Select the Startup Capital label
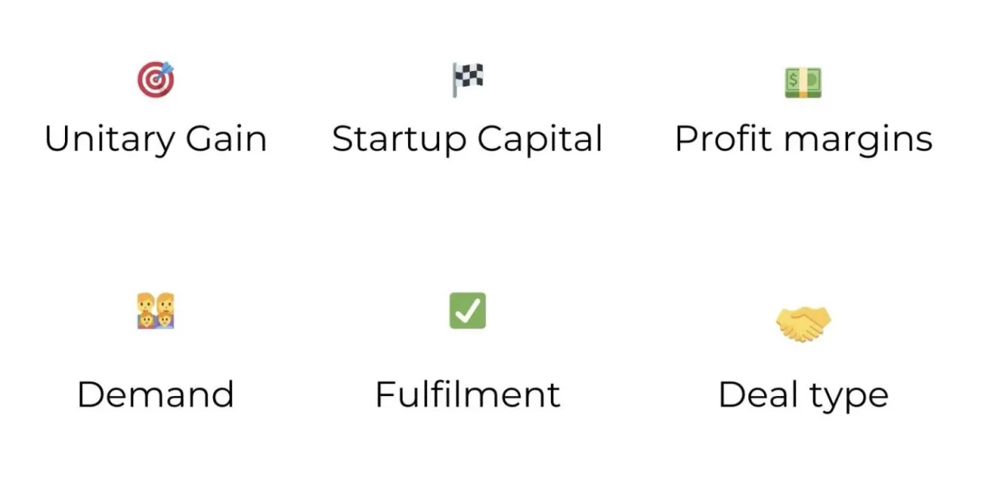987x498 pixels. click(467, 140)
